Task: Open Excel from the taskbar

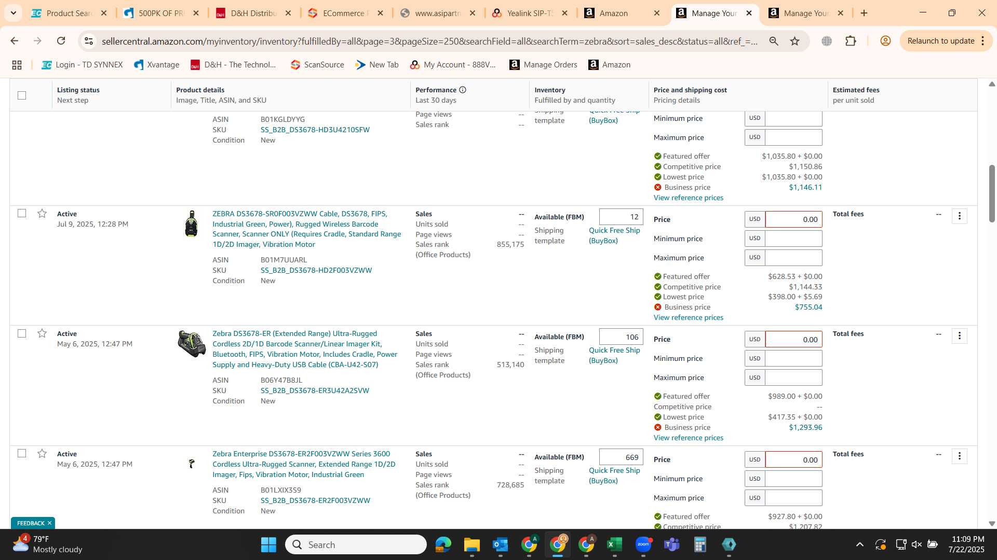Action: pos(614,544)
